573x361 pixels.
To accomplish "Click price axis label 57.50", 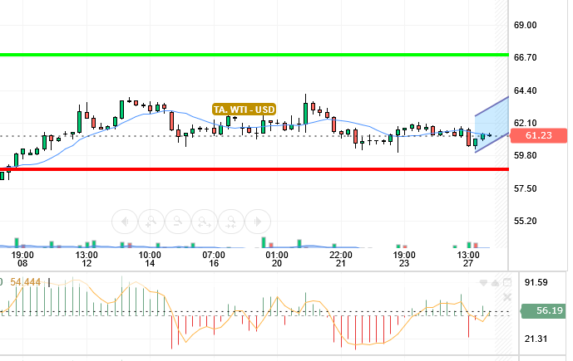I will 525,188.
